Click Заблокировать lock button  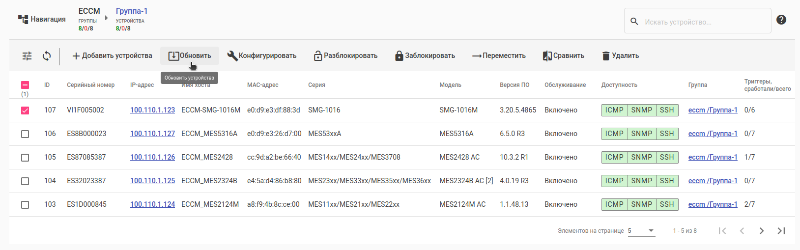[425, 56]
